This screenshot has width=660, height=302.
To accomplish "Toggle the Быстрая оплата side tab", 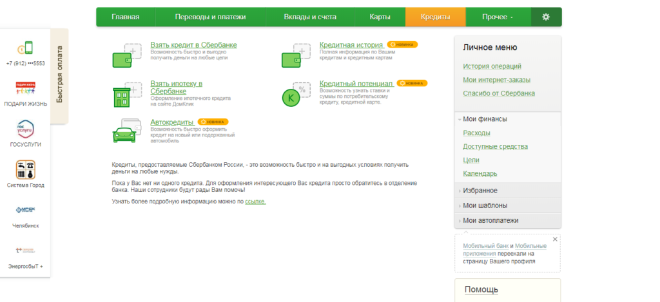I will click(x=59, y=76).
